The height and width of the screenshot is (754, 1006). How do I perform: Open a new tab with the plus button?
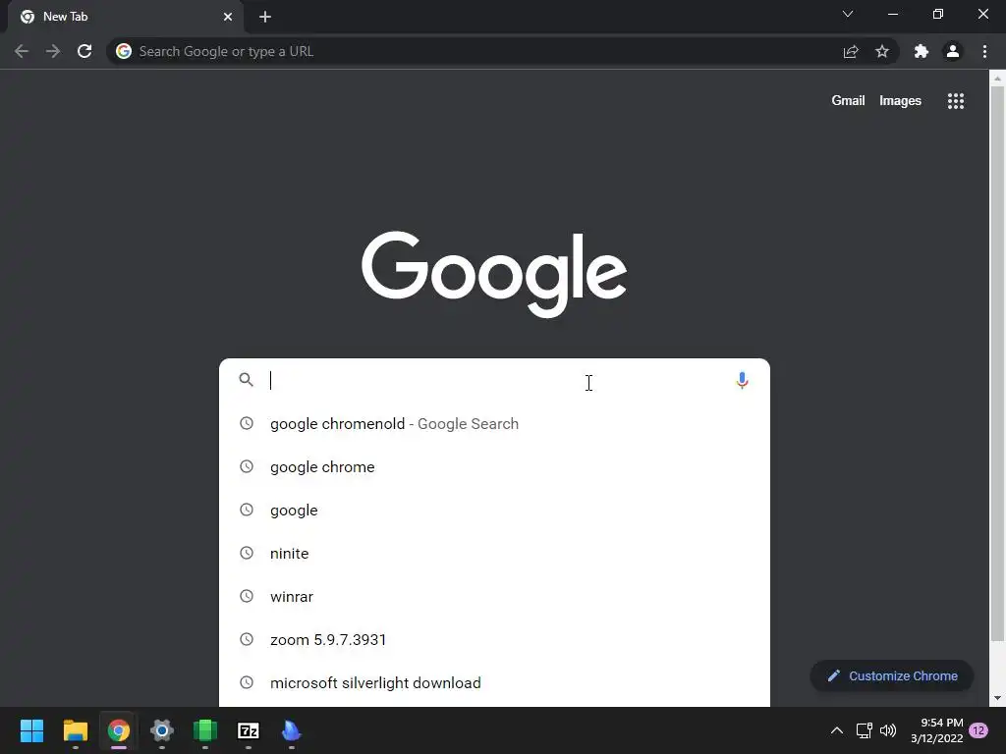[x=265, y=17]
